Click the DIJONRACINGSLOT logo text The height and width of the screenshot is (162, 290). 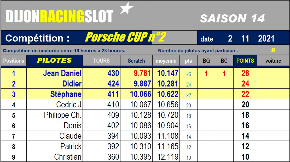pyautogui.click(x=59, y=16)
